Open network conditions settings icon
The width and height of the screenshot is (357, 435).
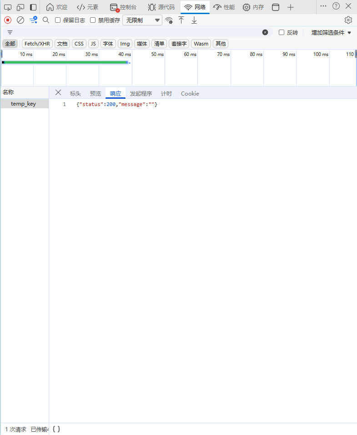tap(169, 20)
